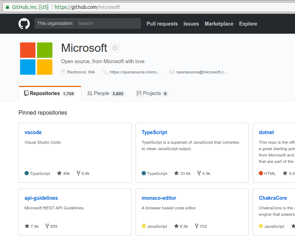Click the opensource@microsoft email link
The width and height of the screenshot is (295, 242).
pyautogui.click(x=202, y=72)
